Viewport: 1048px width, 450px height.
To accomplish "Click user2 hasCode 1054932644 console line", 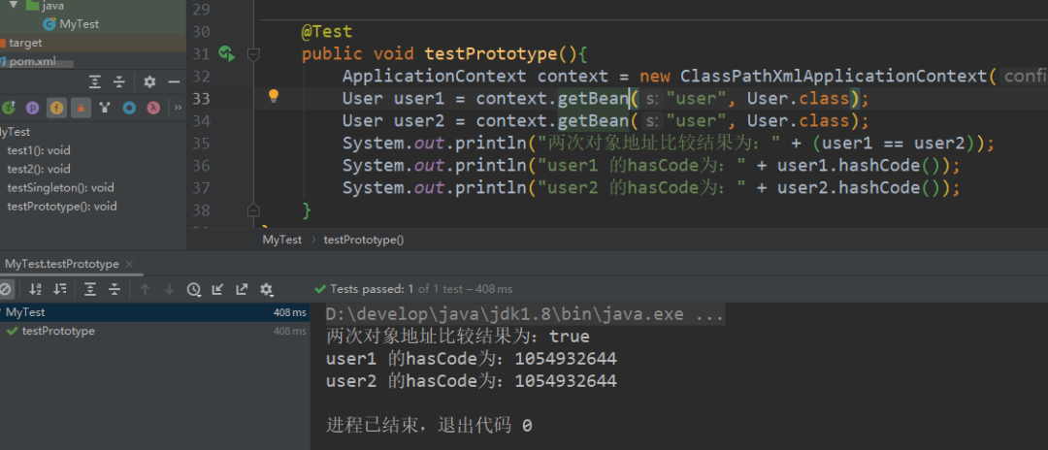I will pos(472,381).
